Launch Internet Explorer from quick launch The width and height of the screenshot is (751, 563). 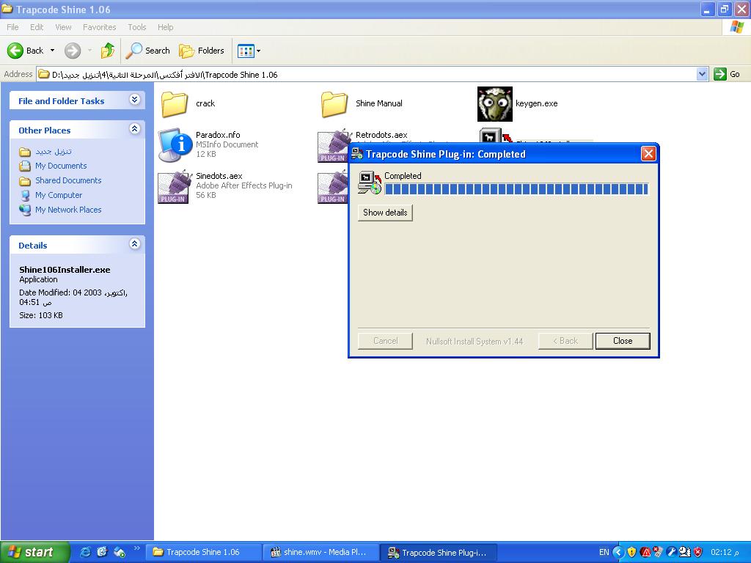point(85,552)
